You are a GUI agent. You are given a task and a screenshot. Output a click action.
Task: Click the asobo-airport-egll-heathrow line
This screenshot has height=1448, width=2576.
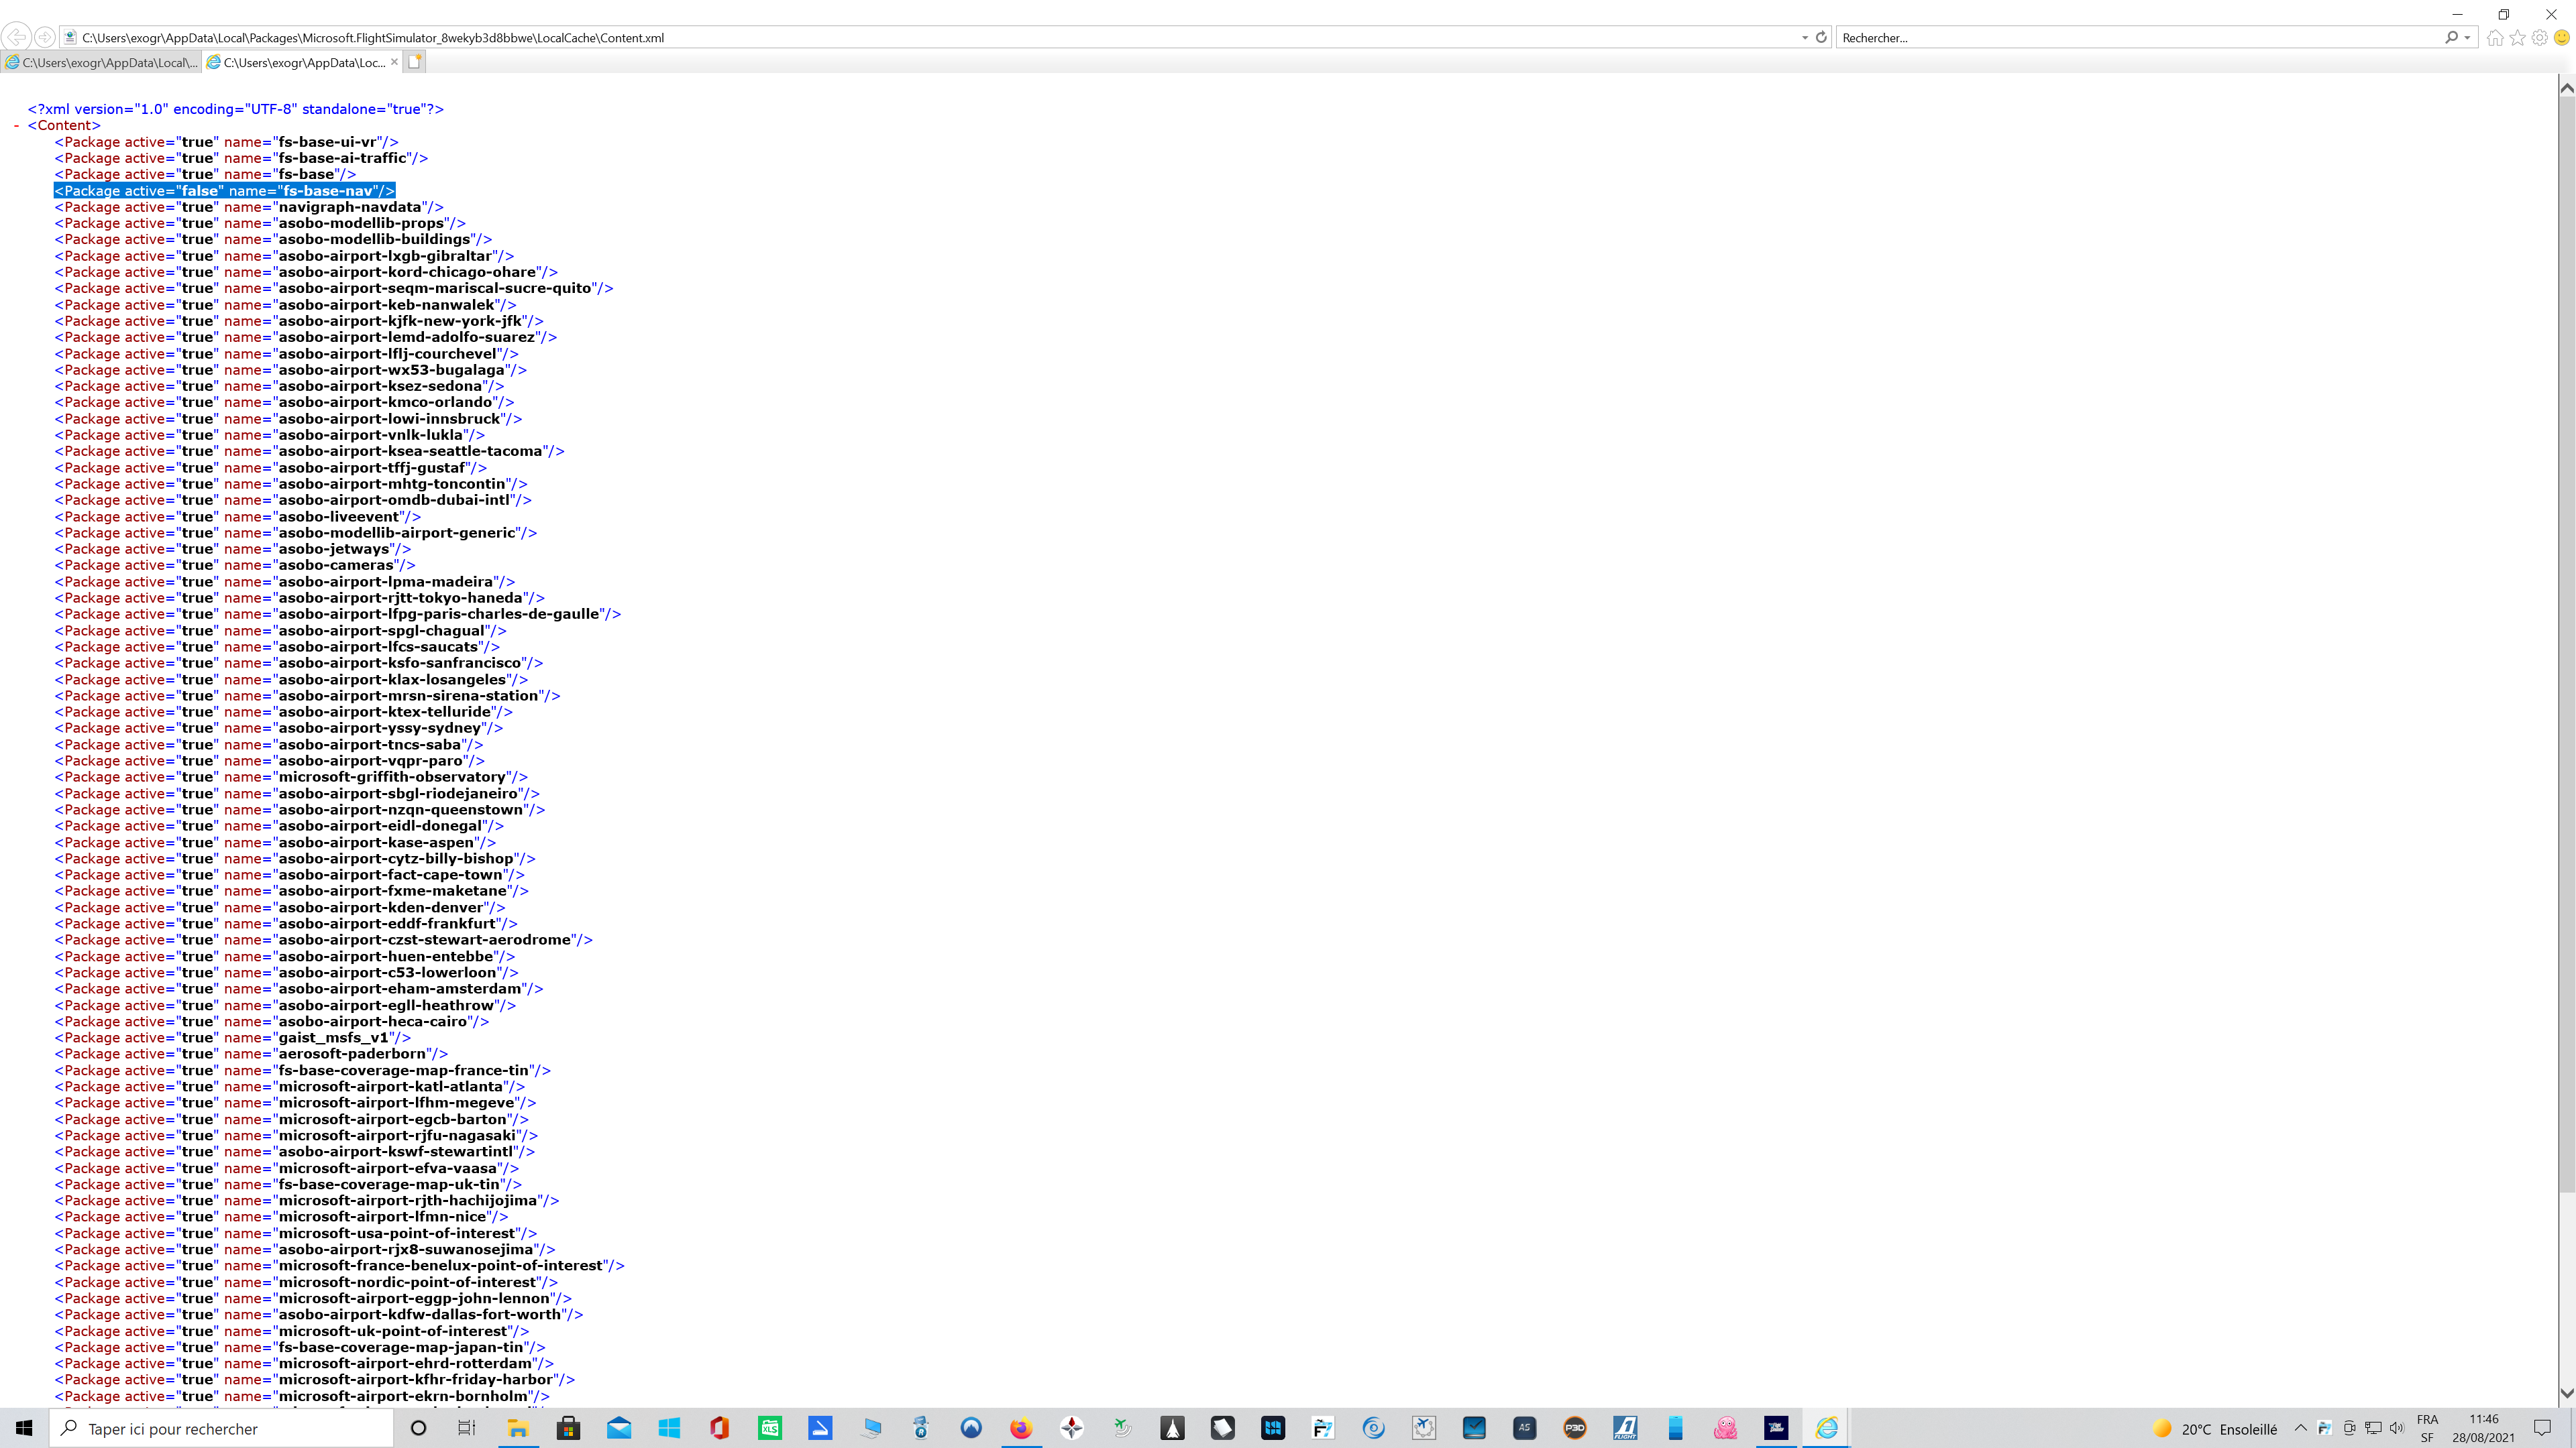(285, 1006)
